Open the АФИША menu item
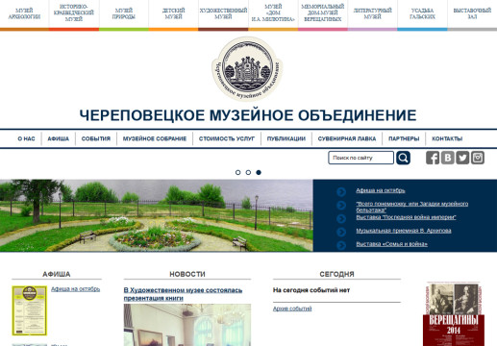 (59, 138)
